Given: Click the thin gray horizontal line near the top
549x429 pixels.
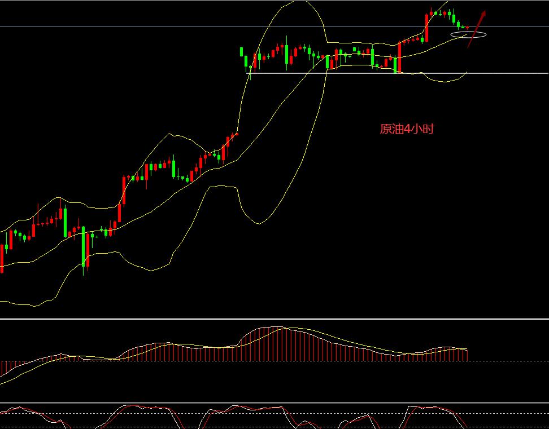Looking at the screenshot, I should coord(169,26).
